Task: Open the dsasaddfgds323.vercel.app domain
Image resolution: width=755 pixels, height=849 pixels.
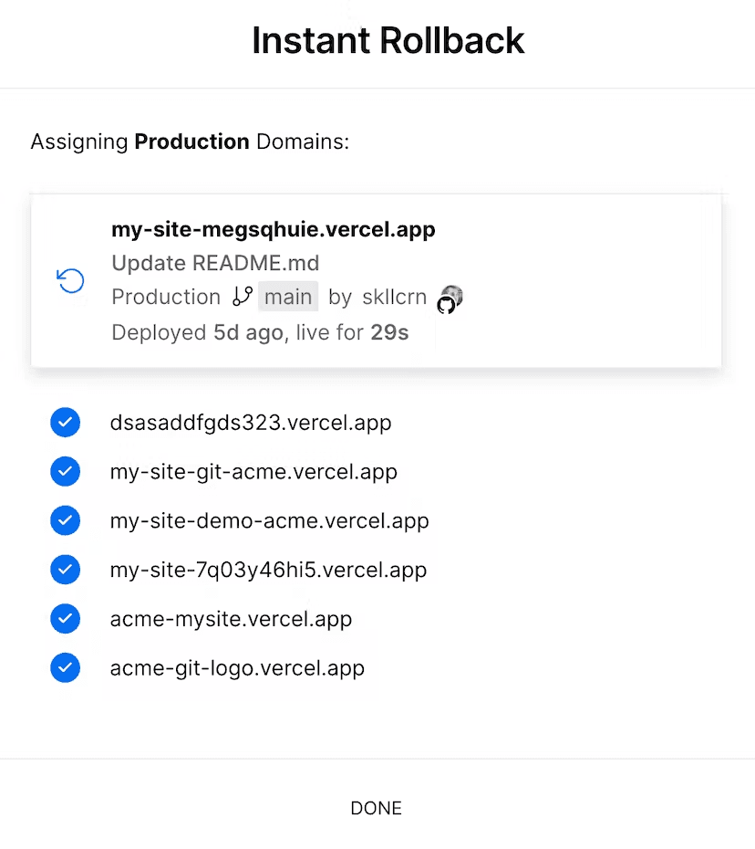Action: (x=250, y=423)
